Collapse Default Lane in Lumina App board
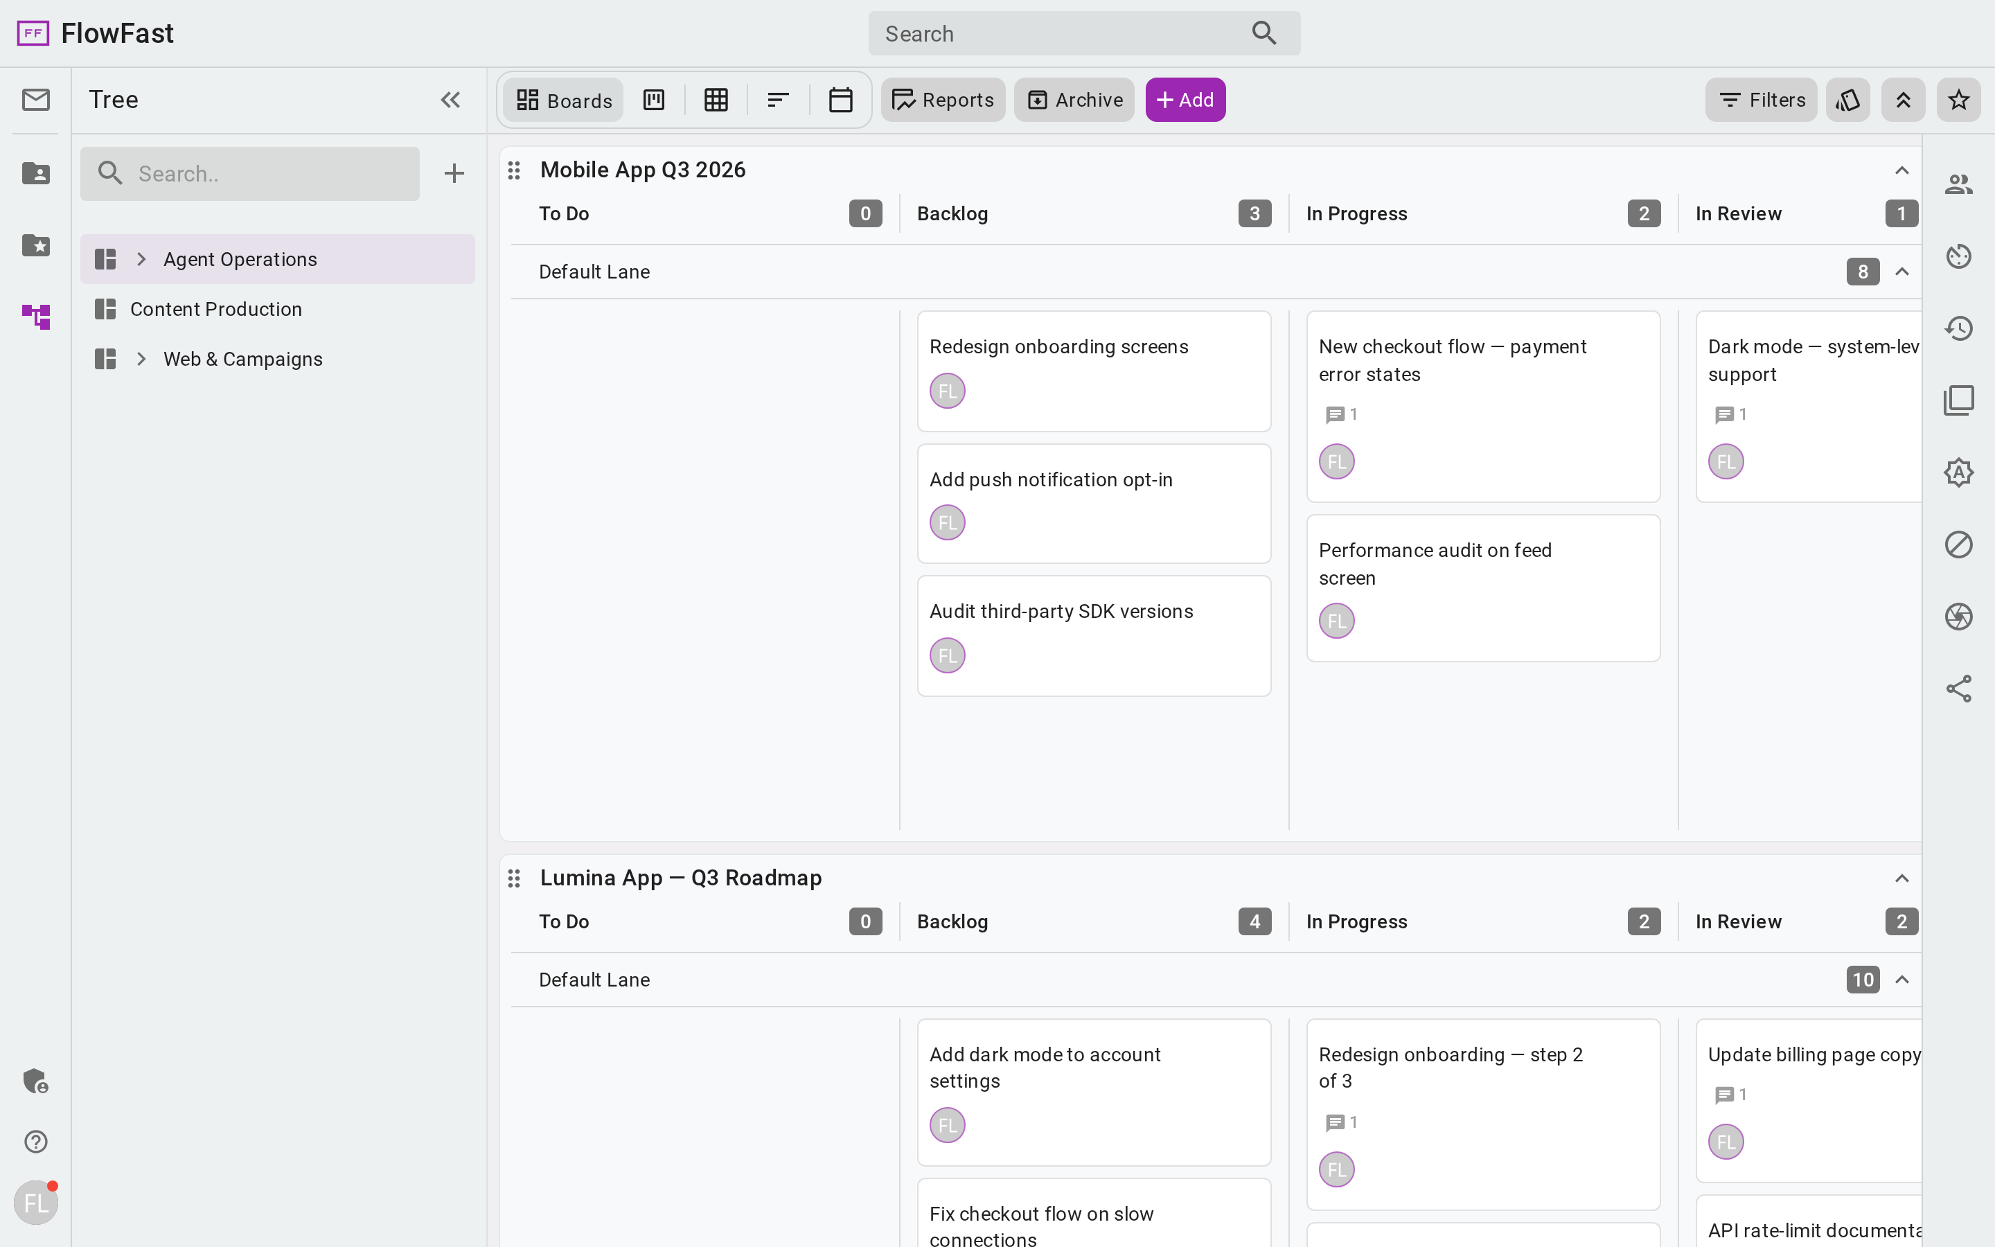Screen dimensions: 1995x1247 (x=1902, y=980)
